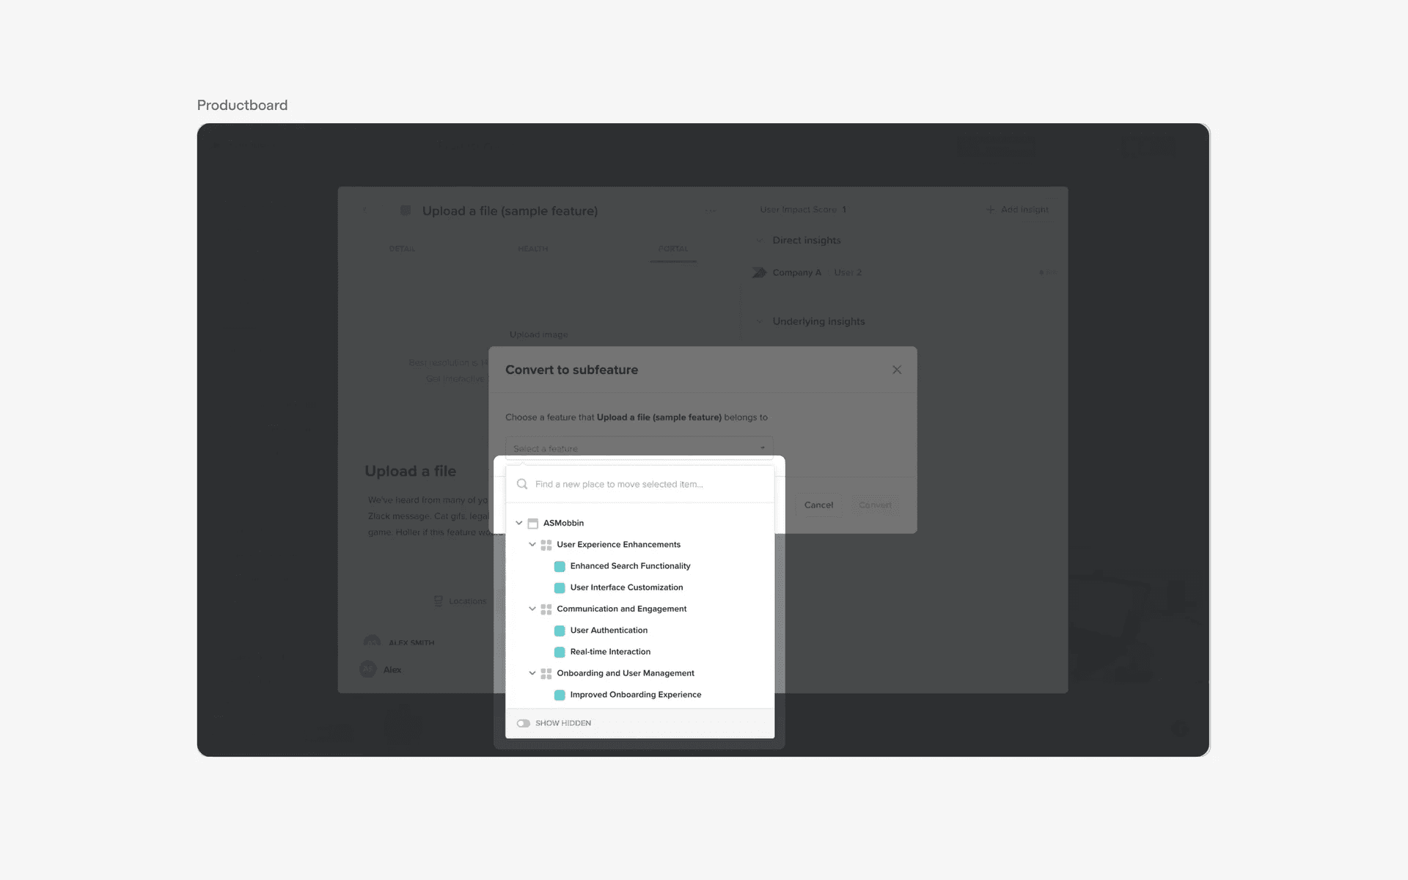
Task: Click the plus icon beside Add insight
Action: pyautogui.click(x=991, y=210)
